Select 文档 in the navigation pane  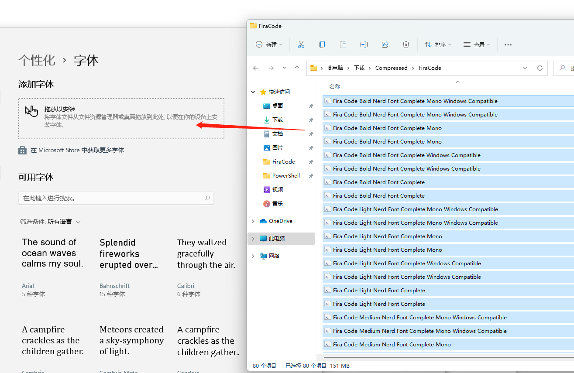(x=278, y=134)
